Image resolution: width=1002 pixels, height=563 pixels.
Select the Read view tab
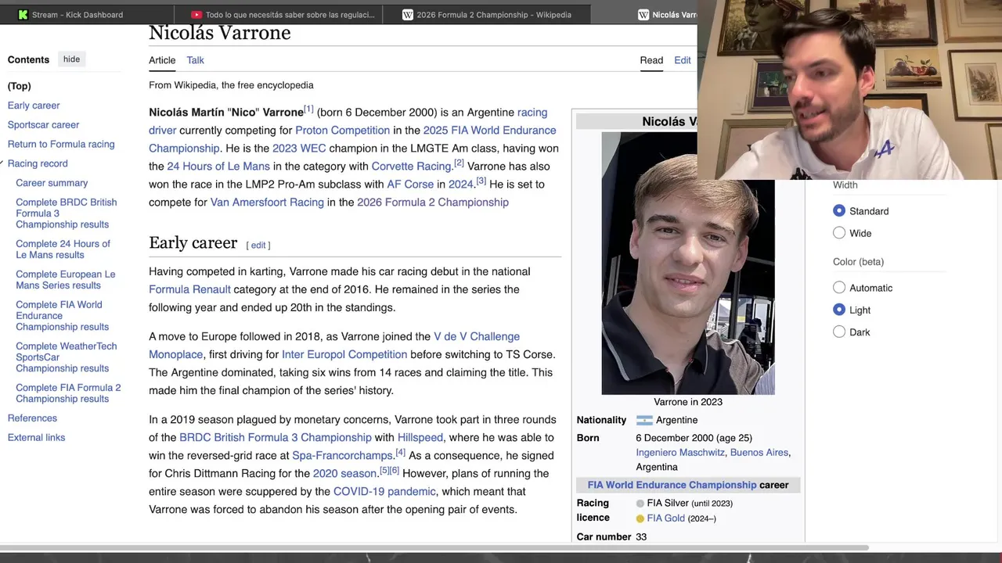(651, 60)
